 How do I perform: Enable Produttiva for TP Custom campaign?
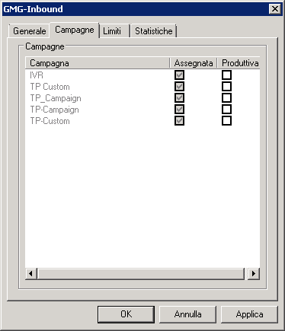(x=226, y=87)
